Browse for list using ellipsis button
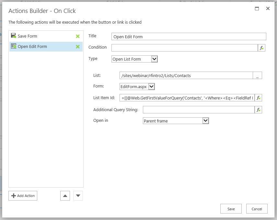Screen dimensions: 277x220 (x=257, y=76)
